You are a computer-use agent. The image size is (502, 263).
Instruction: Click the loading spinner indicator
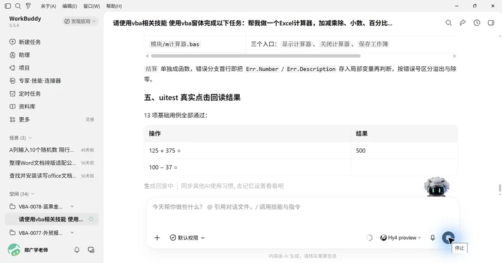[369, 238]
